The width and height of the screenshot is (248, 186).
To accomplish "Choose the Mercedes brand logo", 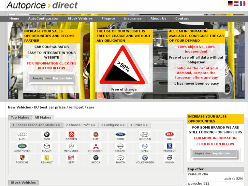I will coord(71,146).
